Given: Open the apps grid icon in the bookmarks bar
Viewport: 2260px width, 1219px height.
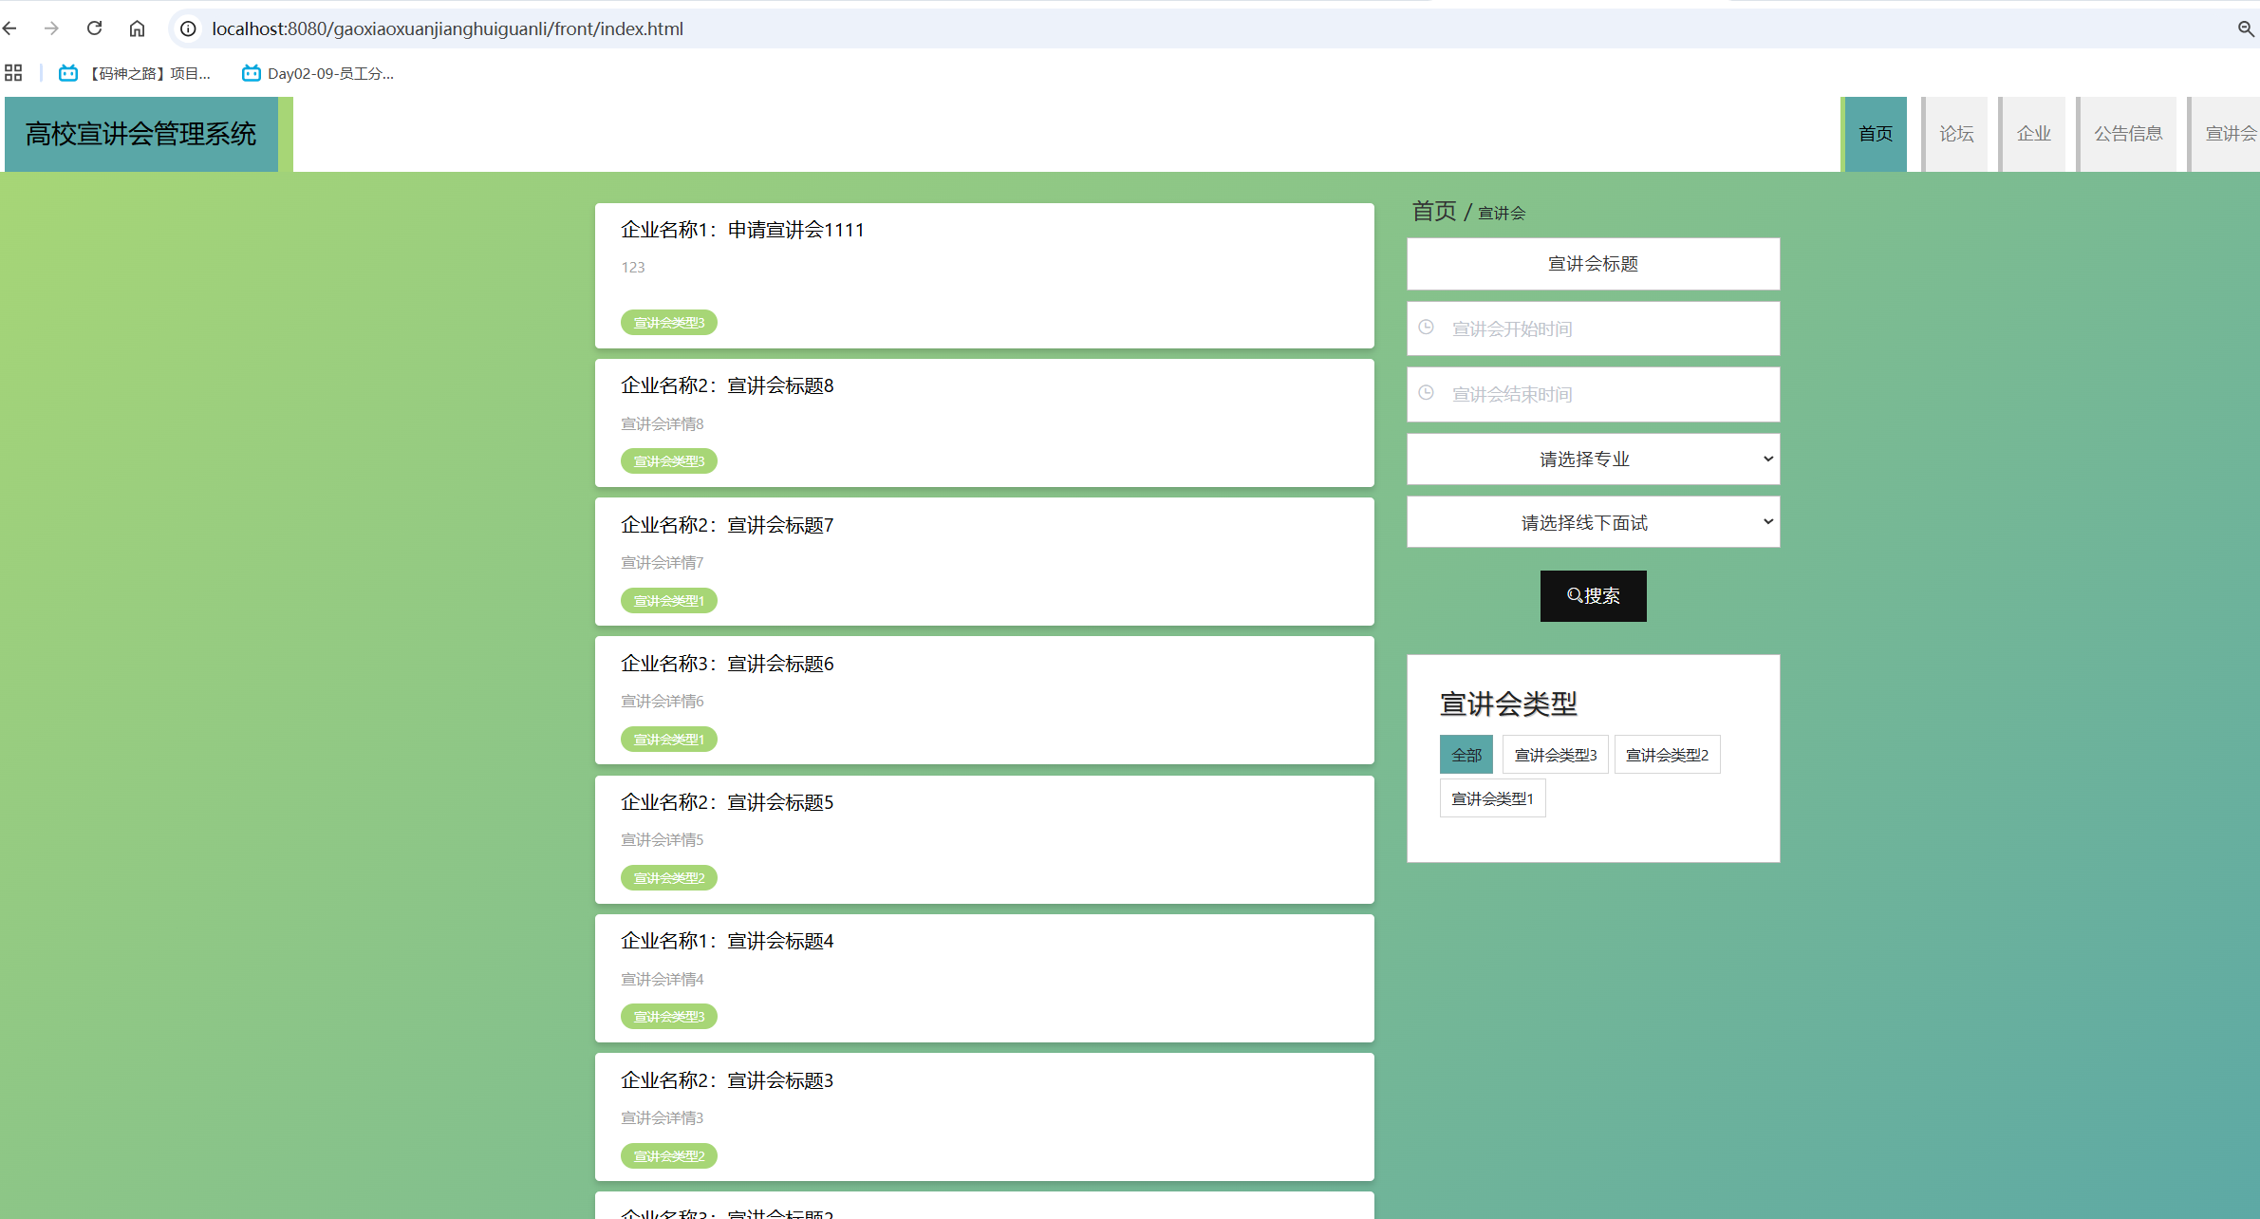Looking at the screenshot, I should [13, 73].
